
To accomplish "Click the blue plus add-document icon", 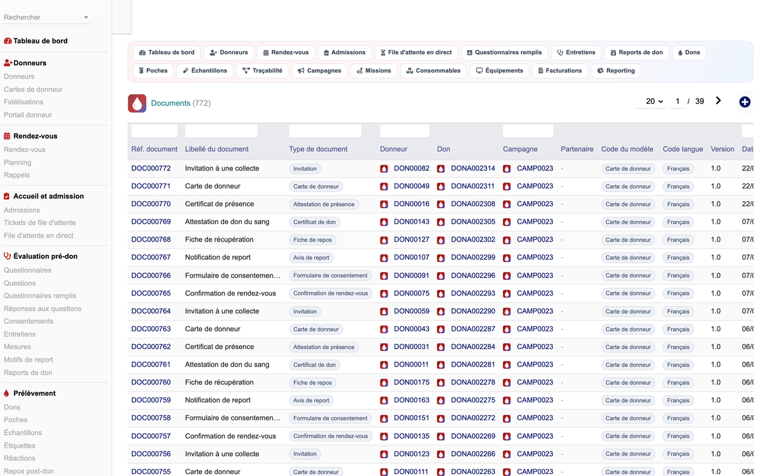I will (x=744, y=102).
